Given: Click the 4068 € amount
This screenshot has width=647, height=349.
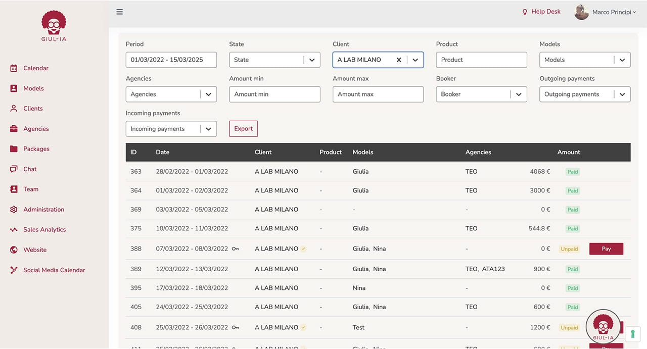Looking at the screenshot, I should [x=540, y=172].
